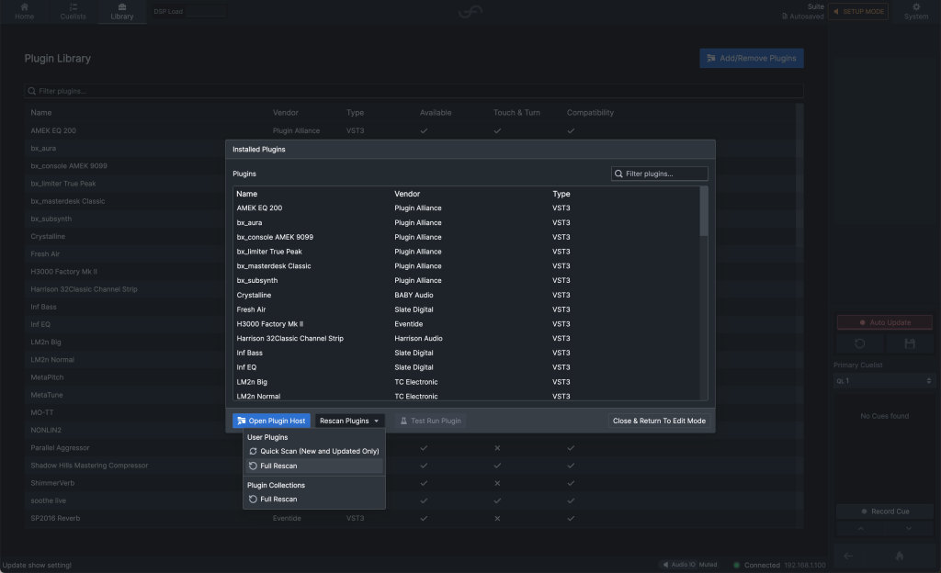Click the next cue down arrow

(x=909, y=529)
